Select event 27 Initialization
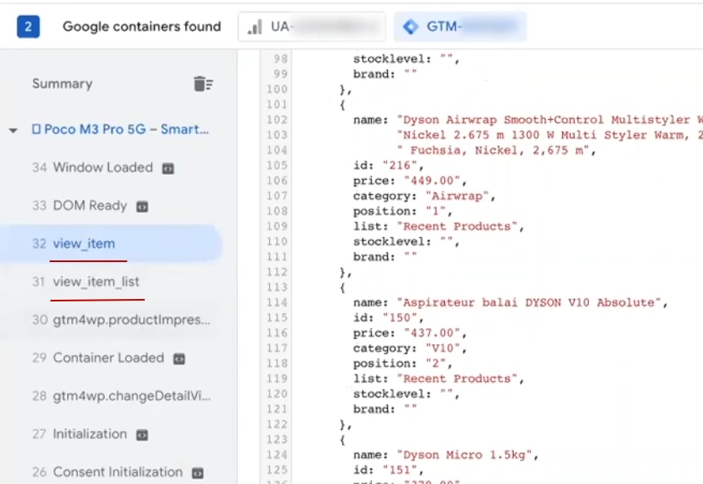Image resolution: width=703 pixels, height=484 pixels. [x=110, y=435]
